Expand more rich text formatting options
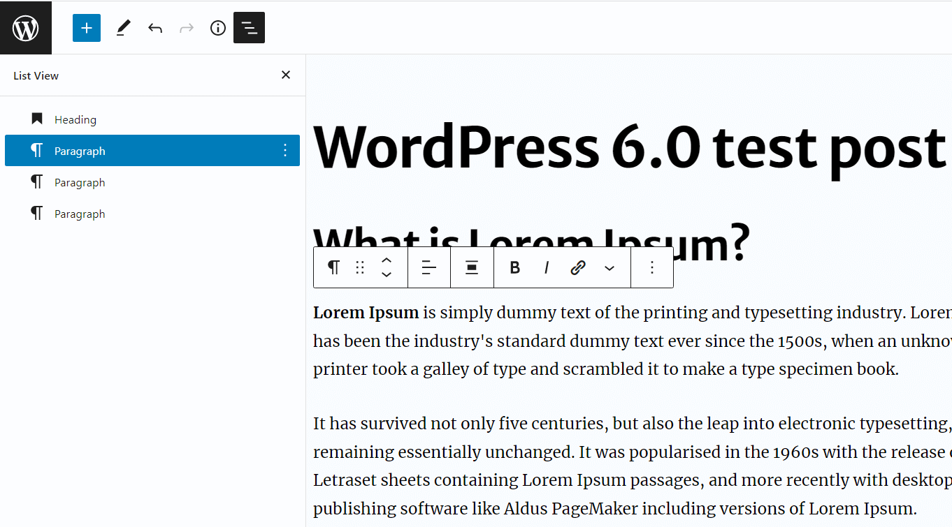 (610, 267)
